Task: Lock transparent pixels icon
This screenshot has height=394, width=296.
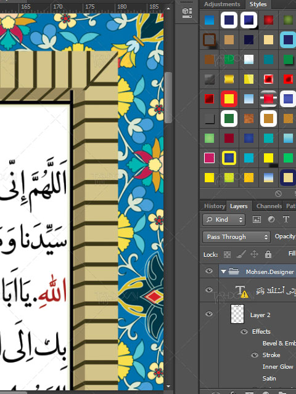Action: [227, 254]
